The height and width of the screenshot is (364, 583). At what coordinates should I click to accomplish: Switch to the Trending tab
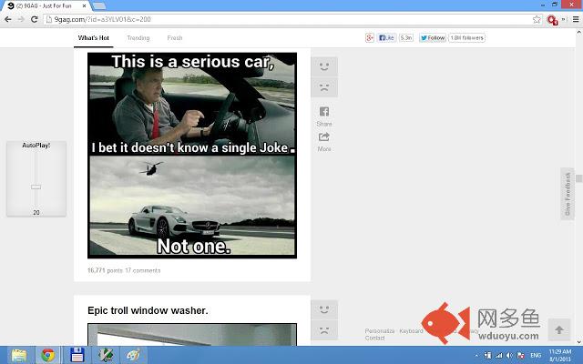[138, 38]
